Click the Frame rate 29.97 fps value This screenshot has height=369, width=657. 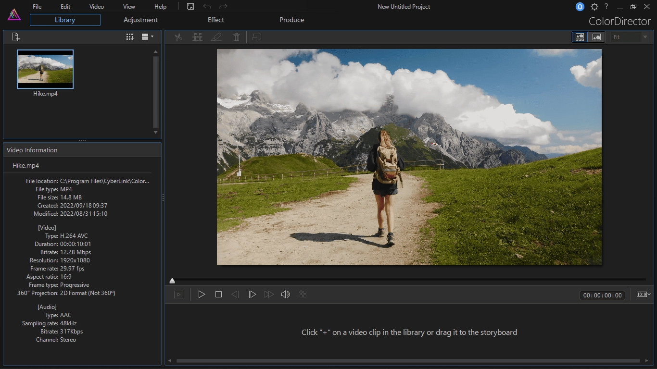[72, 269]
